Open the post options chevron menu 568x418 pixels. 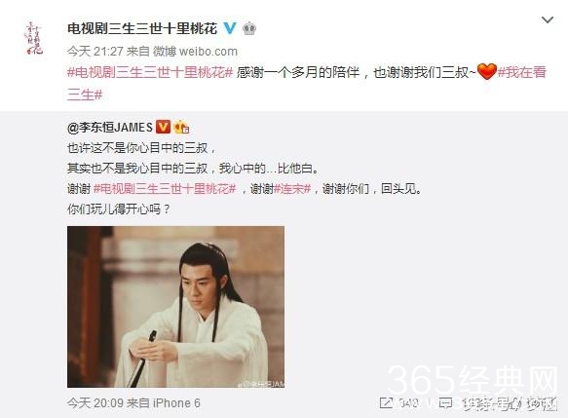coord(547,19)
